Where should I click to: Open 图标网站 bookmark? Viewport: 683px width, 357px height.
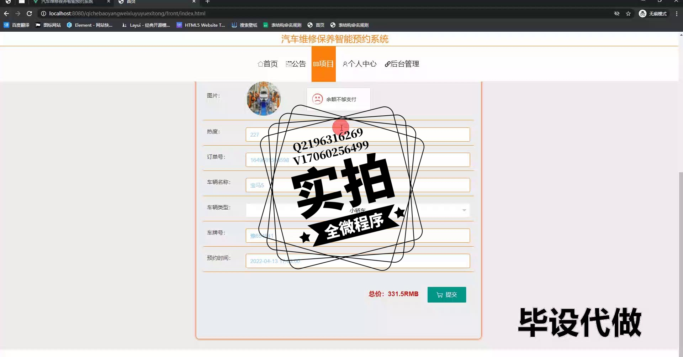pyautogui.click(x=48, y=25)
